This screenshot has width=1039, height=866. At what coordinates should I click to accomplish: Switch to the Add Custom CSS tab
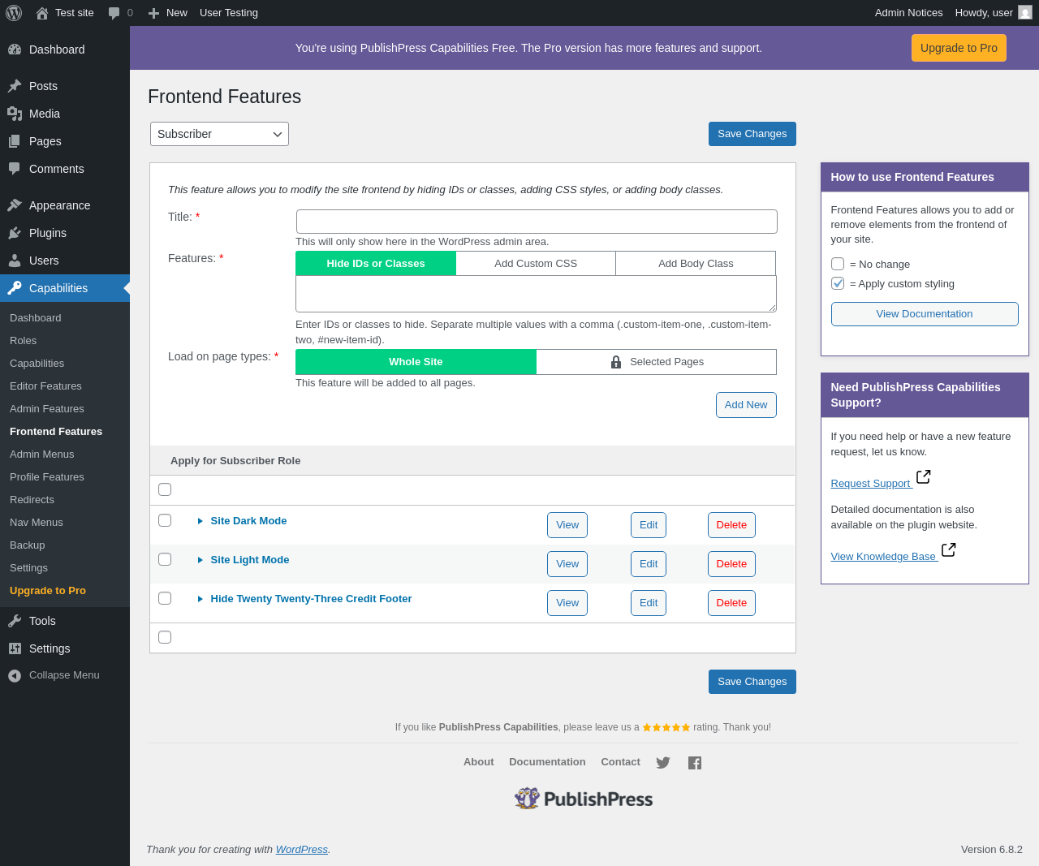536,264
